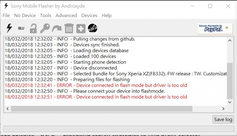
Task: Open the Devices menu
Action: (89, 15)
